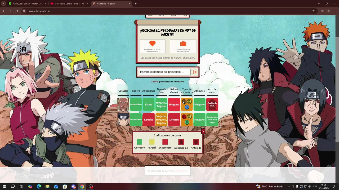Dismiss the yesterday's character banner X
Image resolution: width=339 pixels, height=190 pixels.
(239, 175)
